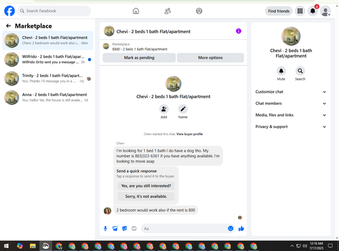Open the View buyer profile link
Viewport: 339px width, 251px height.
(x=189, y=134)
